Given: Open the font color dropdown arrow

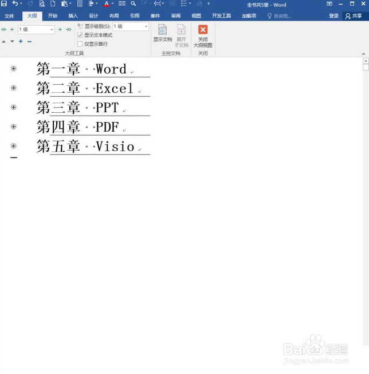Looking at the screenshot, I should 112,3.
